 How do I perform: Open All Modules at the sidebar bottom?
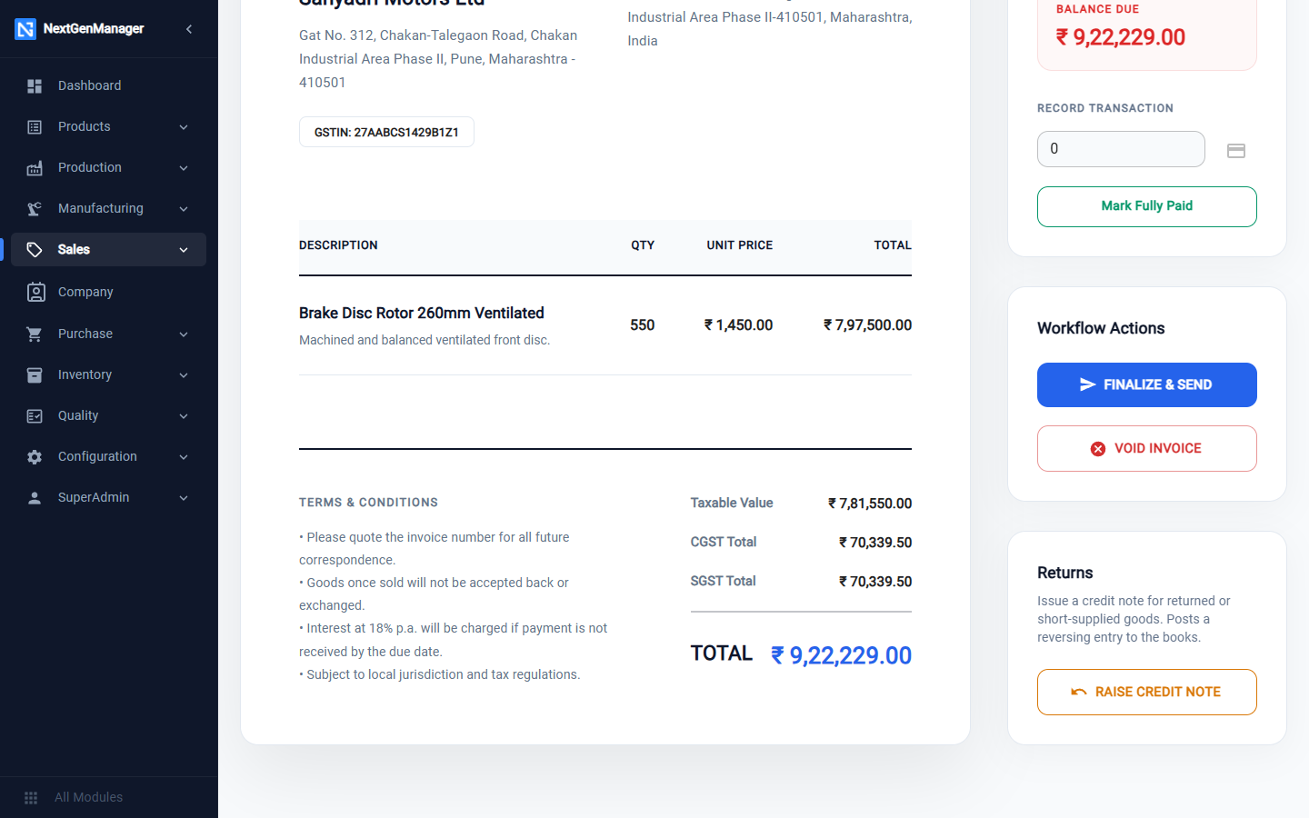109,797
